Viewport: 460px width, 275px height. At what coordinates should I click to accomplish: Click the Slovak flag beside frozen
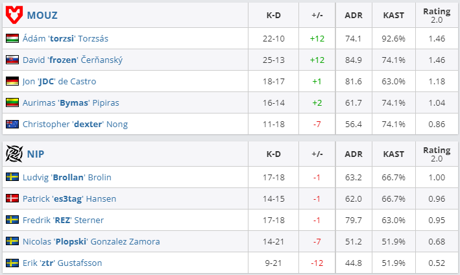[12, 60]
